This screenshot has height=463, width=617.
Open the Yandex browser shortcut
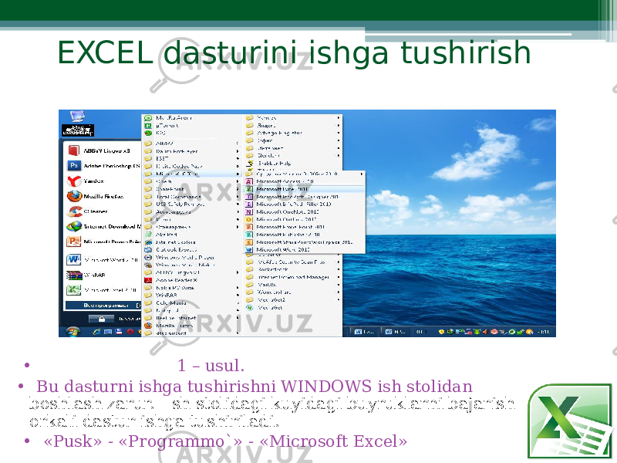(86, 181)
